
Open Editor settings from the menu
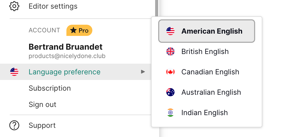coord(53,6)
